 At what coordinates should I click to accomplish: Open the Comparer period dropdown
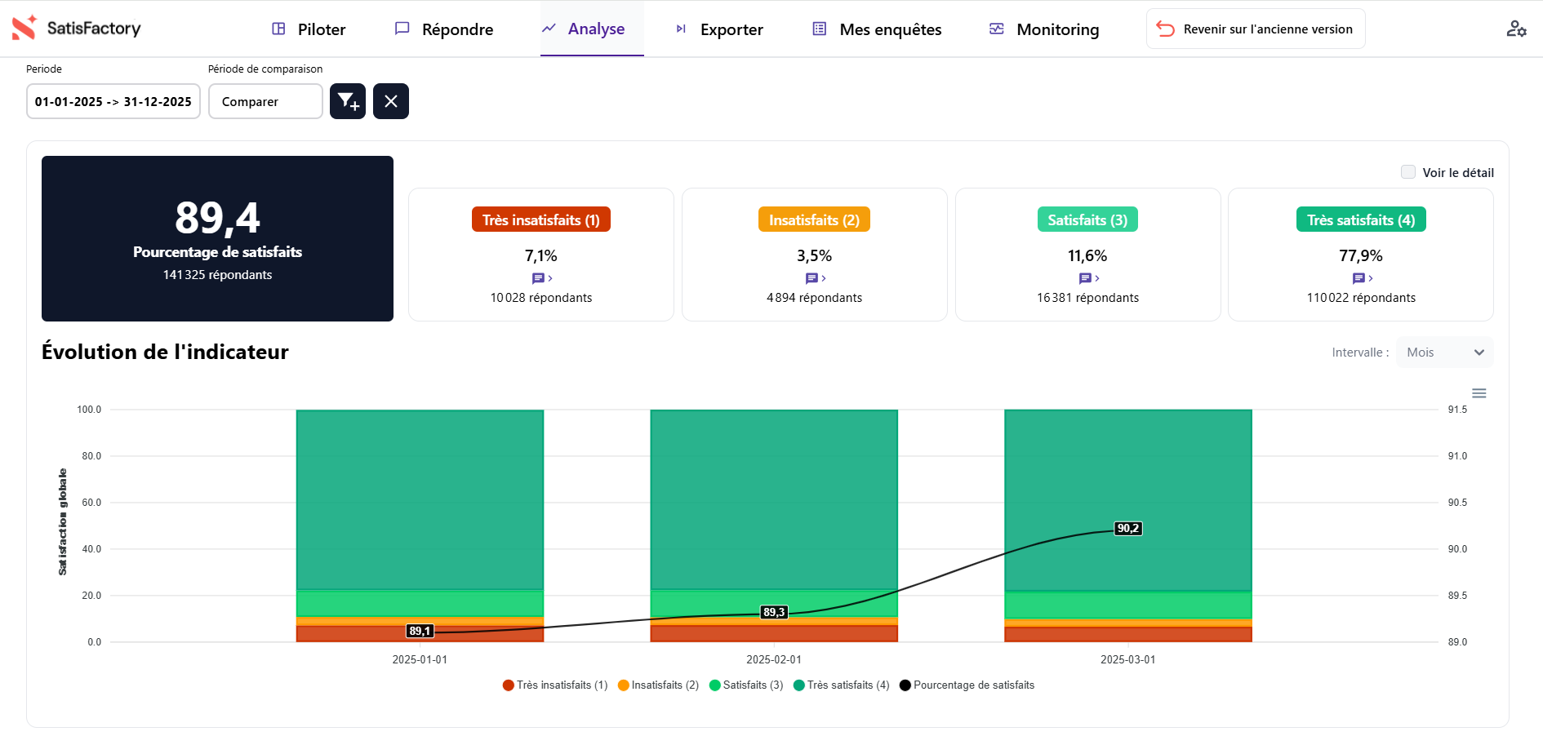tap(265, 102)
